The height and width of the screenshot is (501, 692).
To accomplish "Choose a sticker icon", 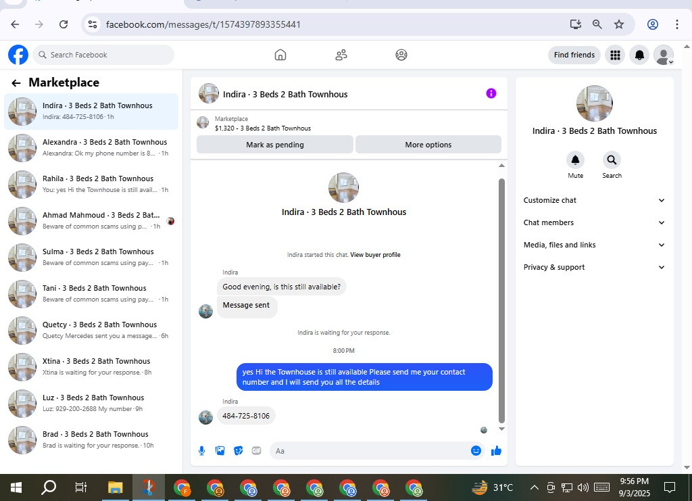I will 239,451.
